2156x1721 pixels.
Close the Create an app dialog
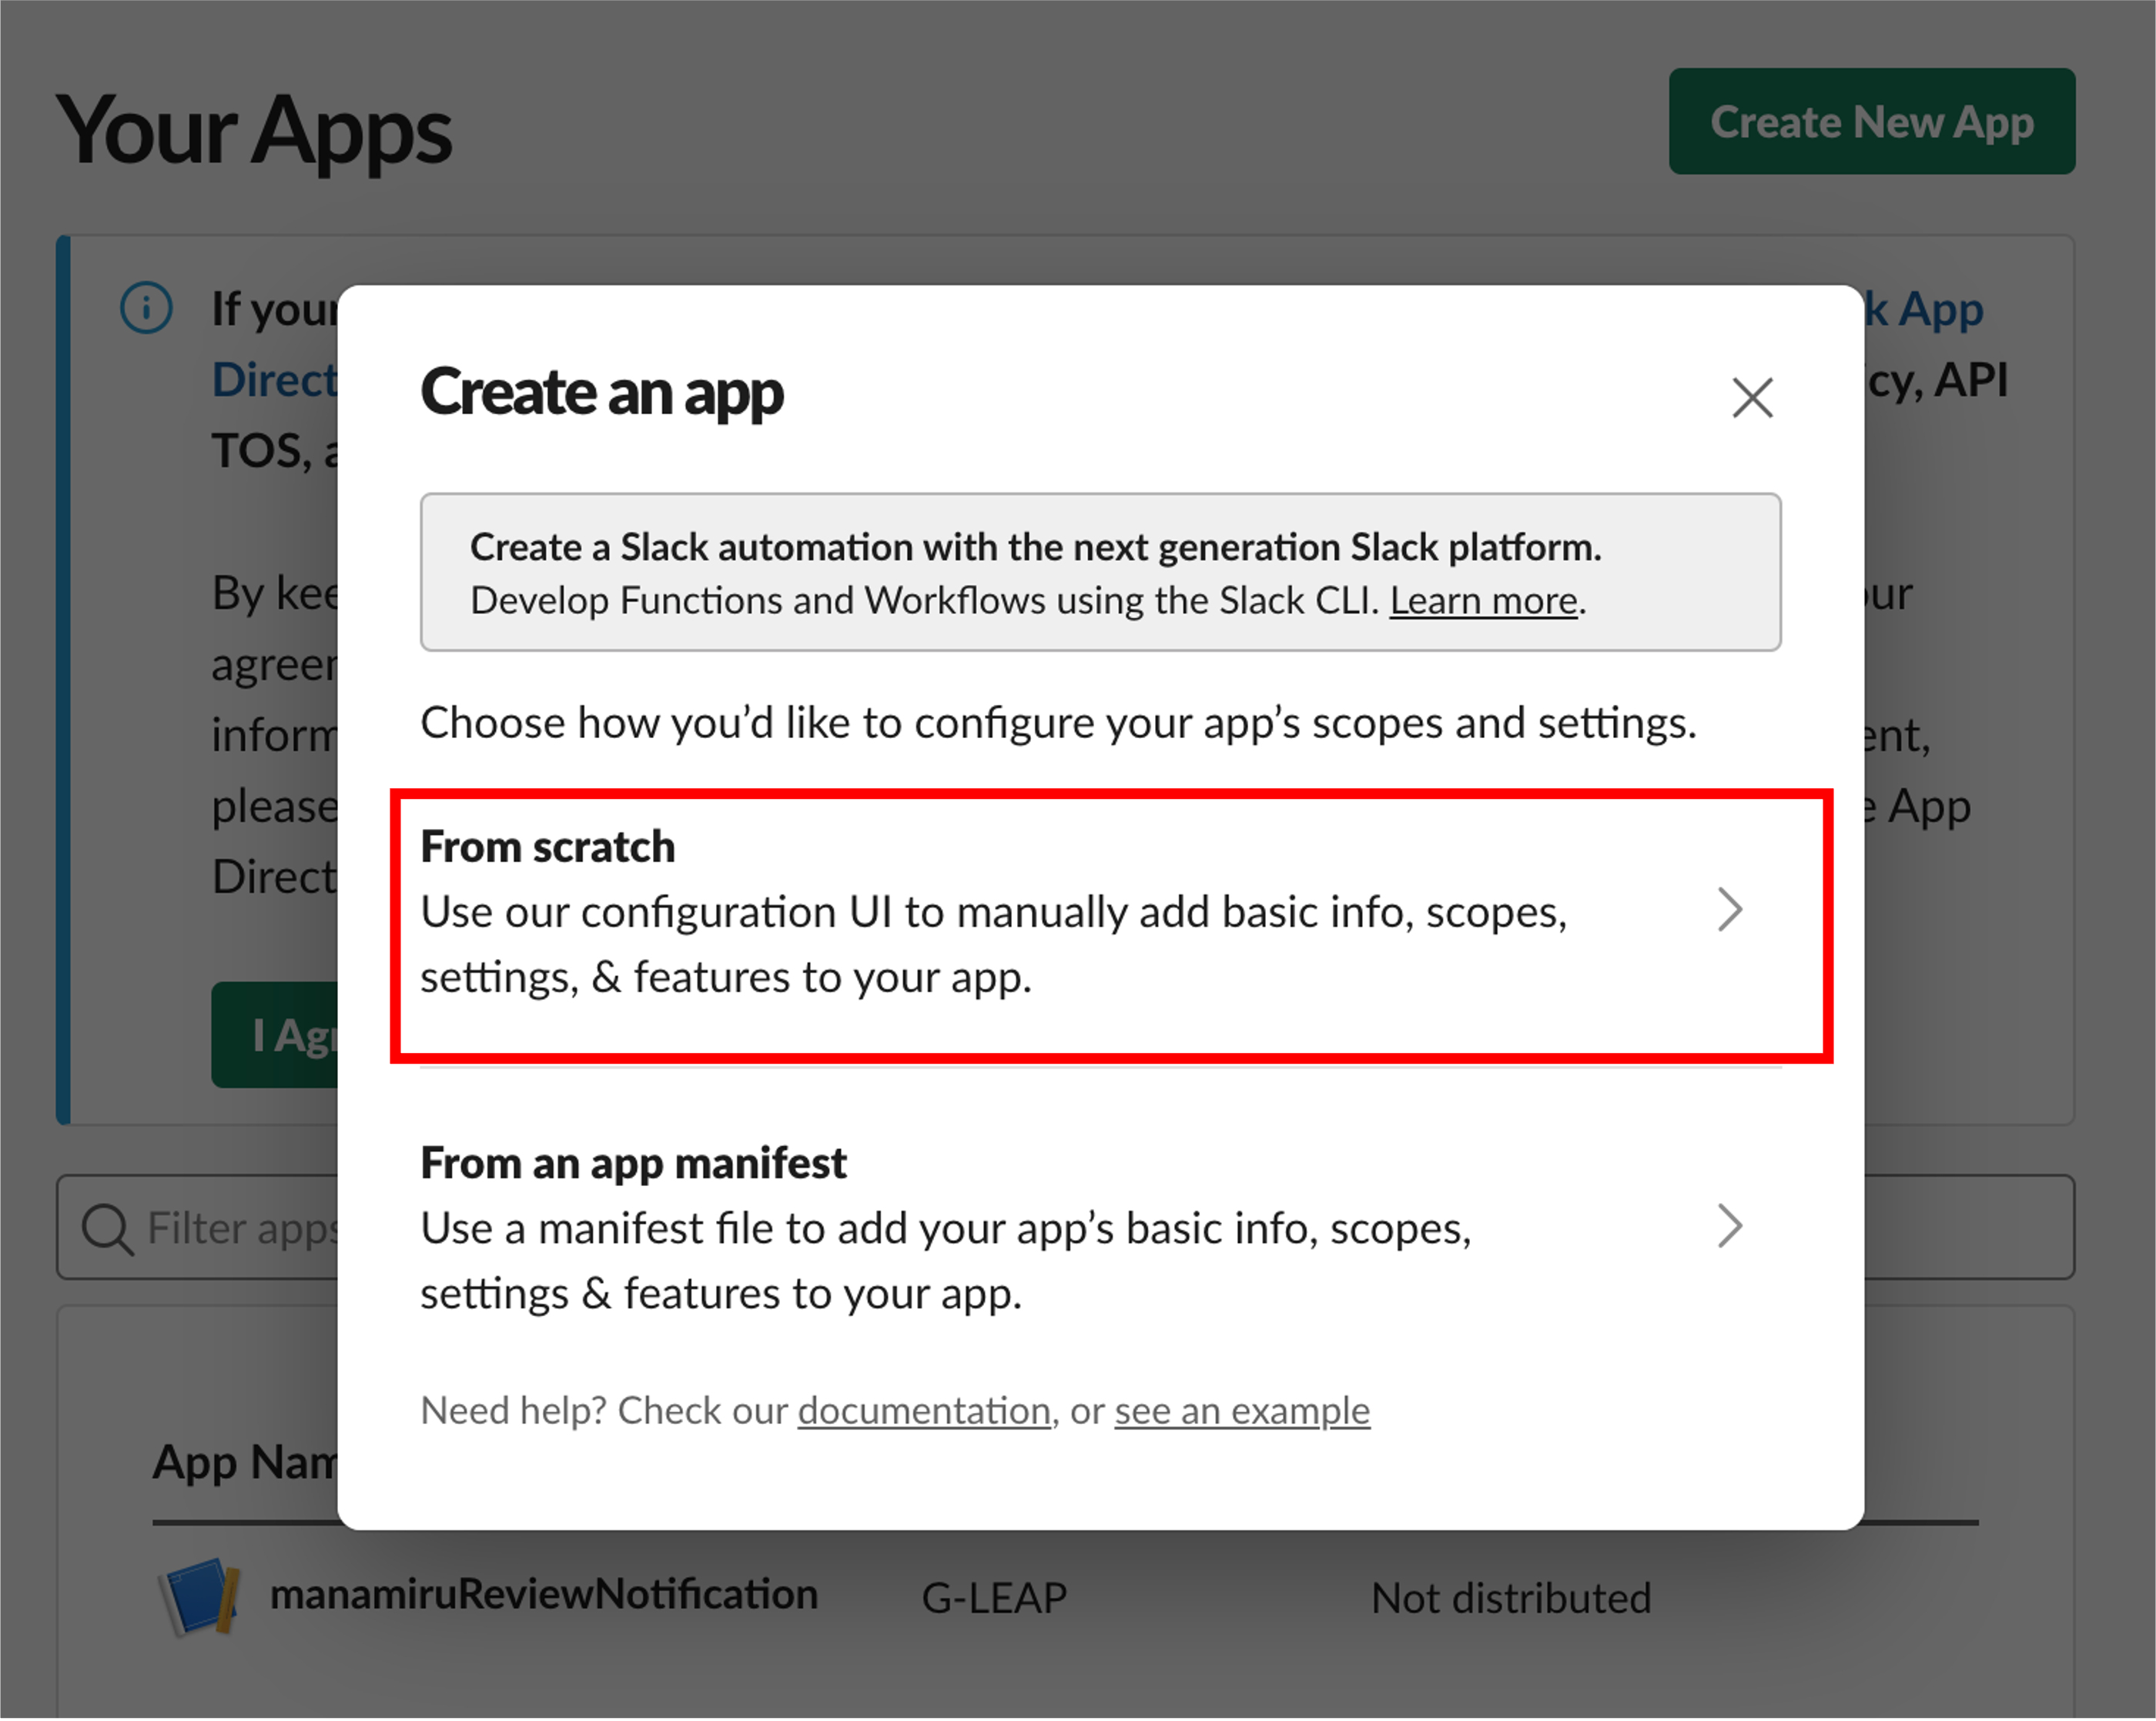(x=1752, y=398)
